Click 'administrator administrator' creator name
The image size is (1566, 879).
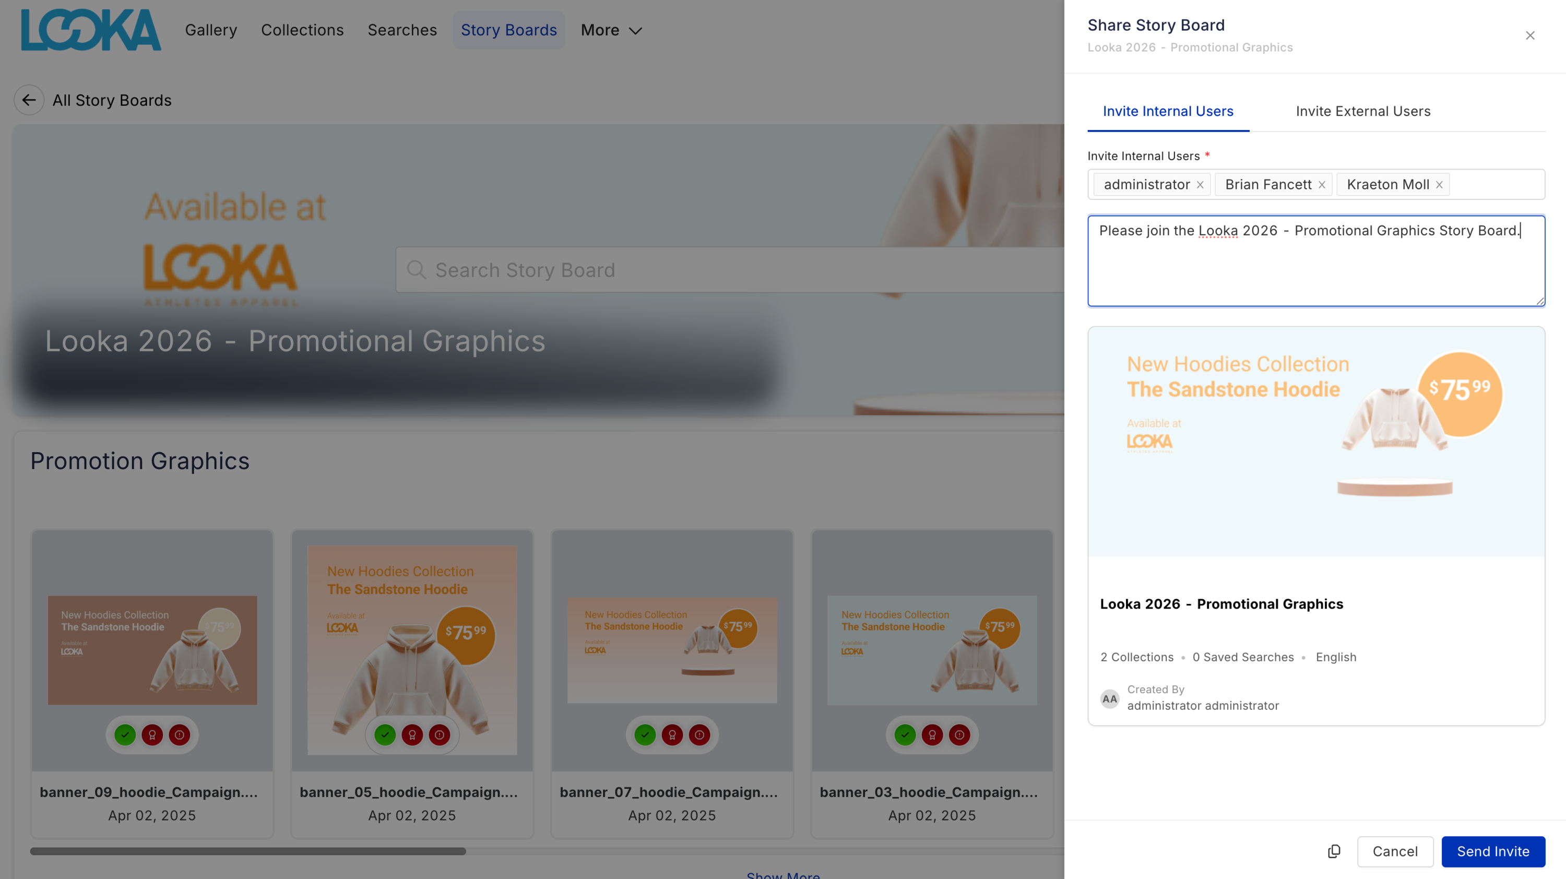point(1203,706)
